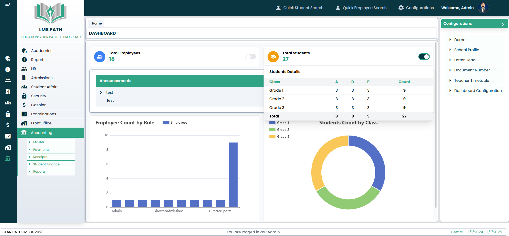This screenshot has width=509, height=236.
Task: Click the Admissions door icon in narrow sidebar strip
Action: pyautogui.click(x=8, y=92)
